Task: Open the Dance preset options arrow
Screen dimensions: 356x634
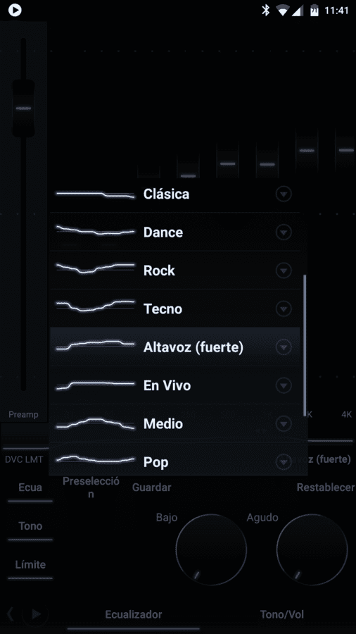Action: coord(284,232)
